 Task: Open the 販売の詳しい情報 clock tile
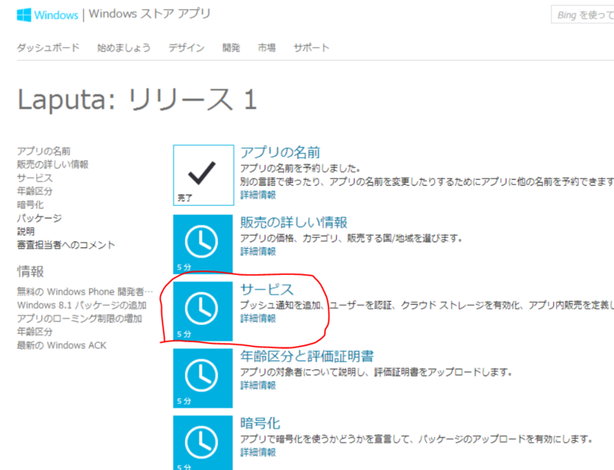[x=203, y=244]
